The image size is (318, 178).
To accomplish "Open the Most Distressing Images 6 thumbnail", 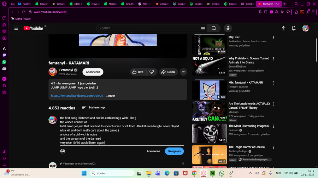I will pyautogui.click(x=209, y=133).
